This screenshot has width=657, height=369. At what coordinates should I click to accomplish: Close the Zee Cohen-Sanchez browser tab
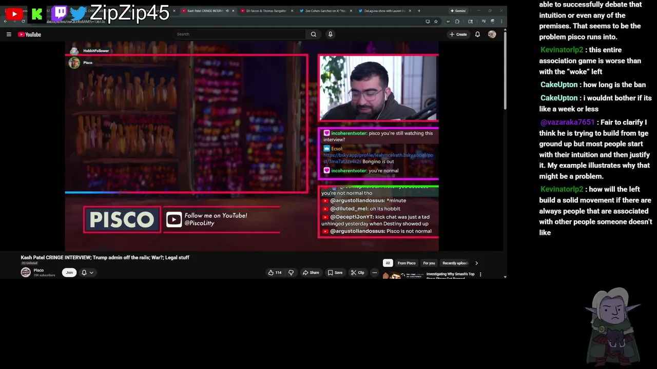pyautogui.click(x=351, y=11)
